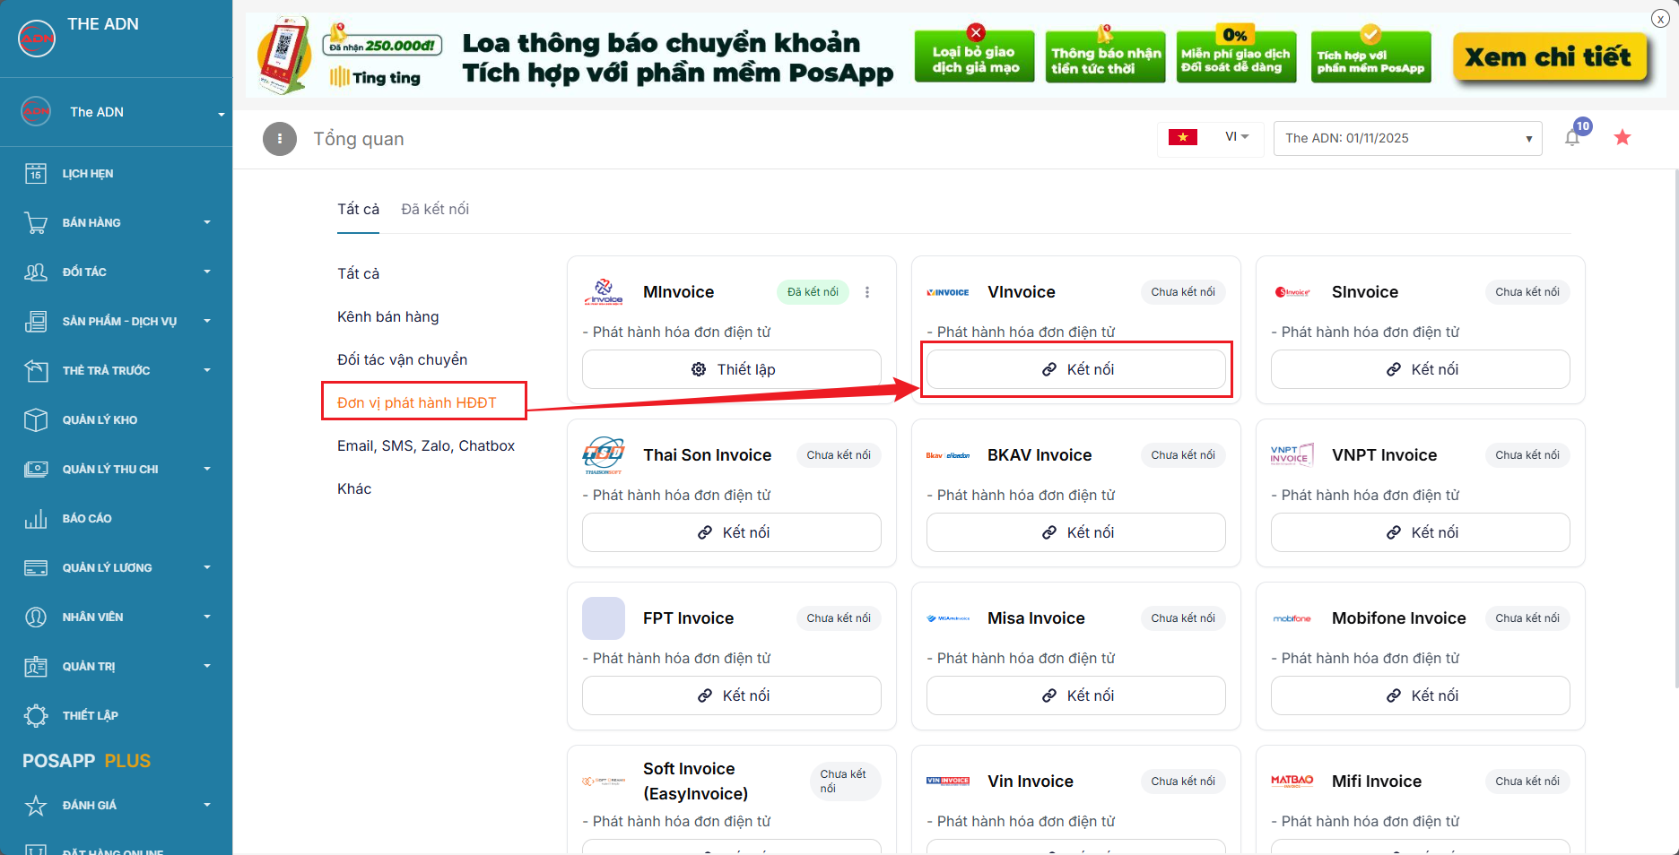The image size is (1679, 855).
Task: Expand the Bán hàng submenu arrow
Action: pyautogui.click(x=207, y=222)
